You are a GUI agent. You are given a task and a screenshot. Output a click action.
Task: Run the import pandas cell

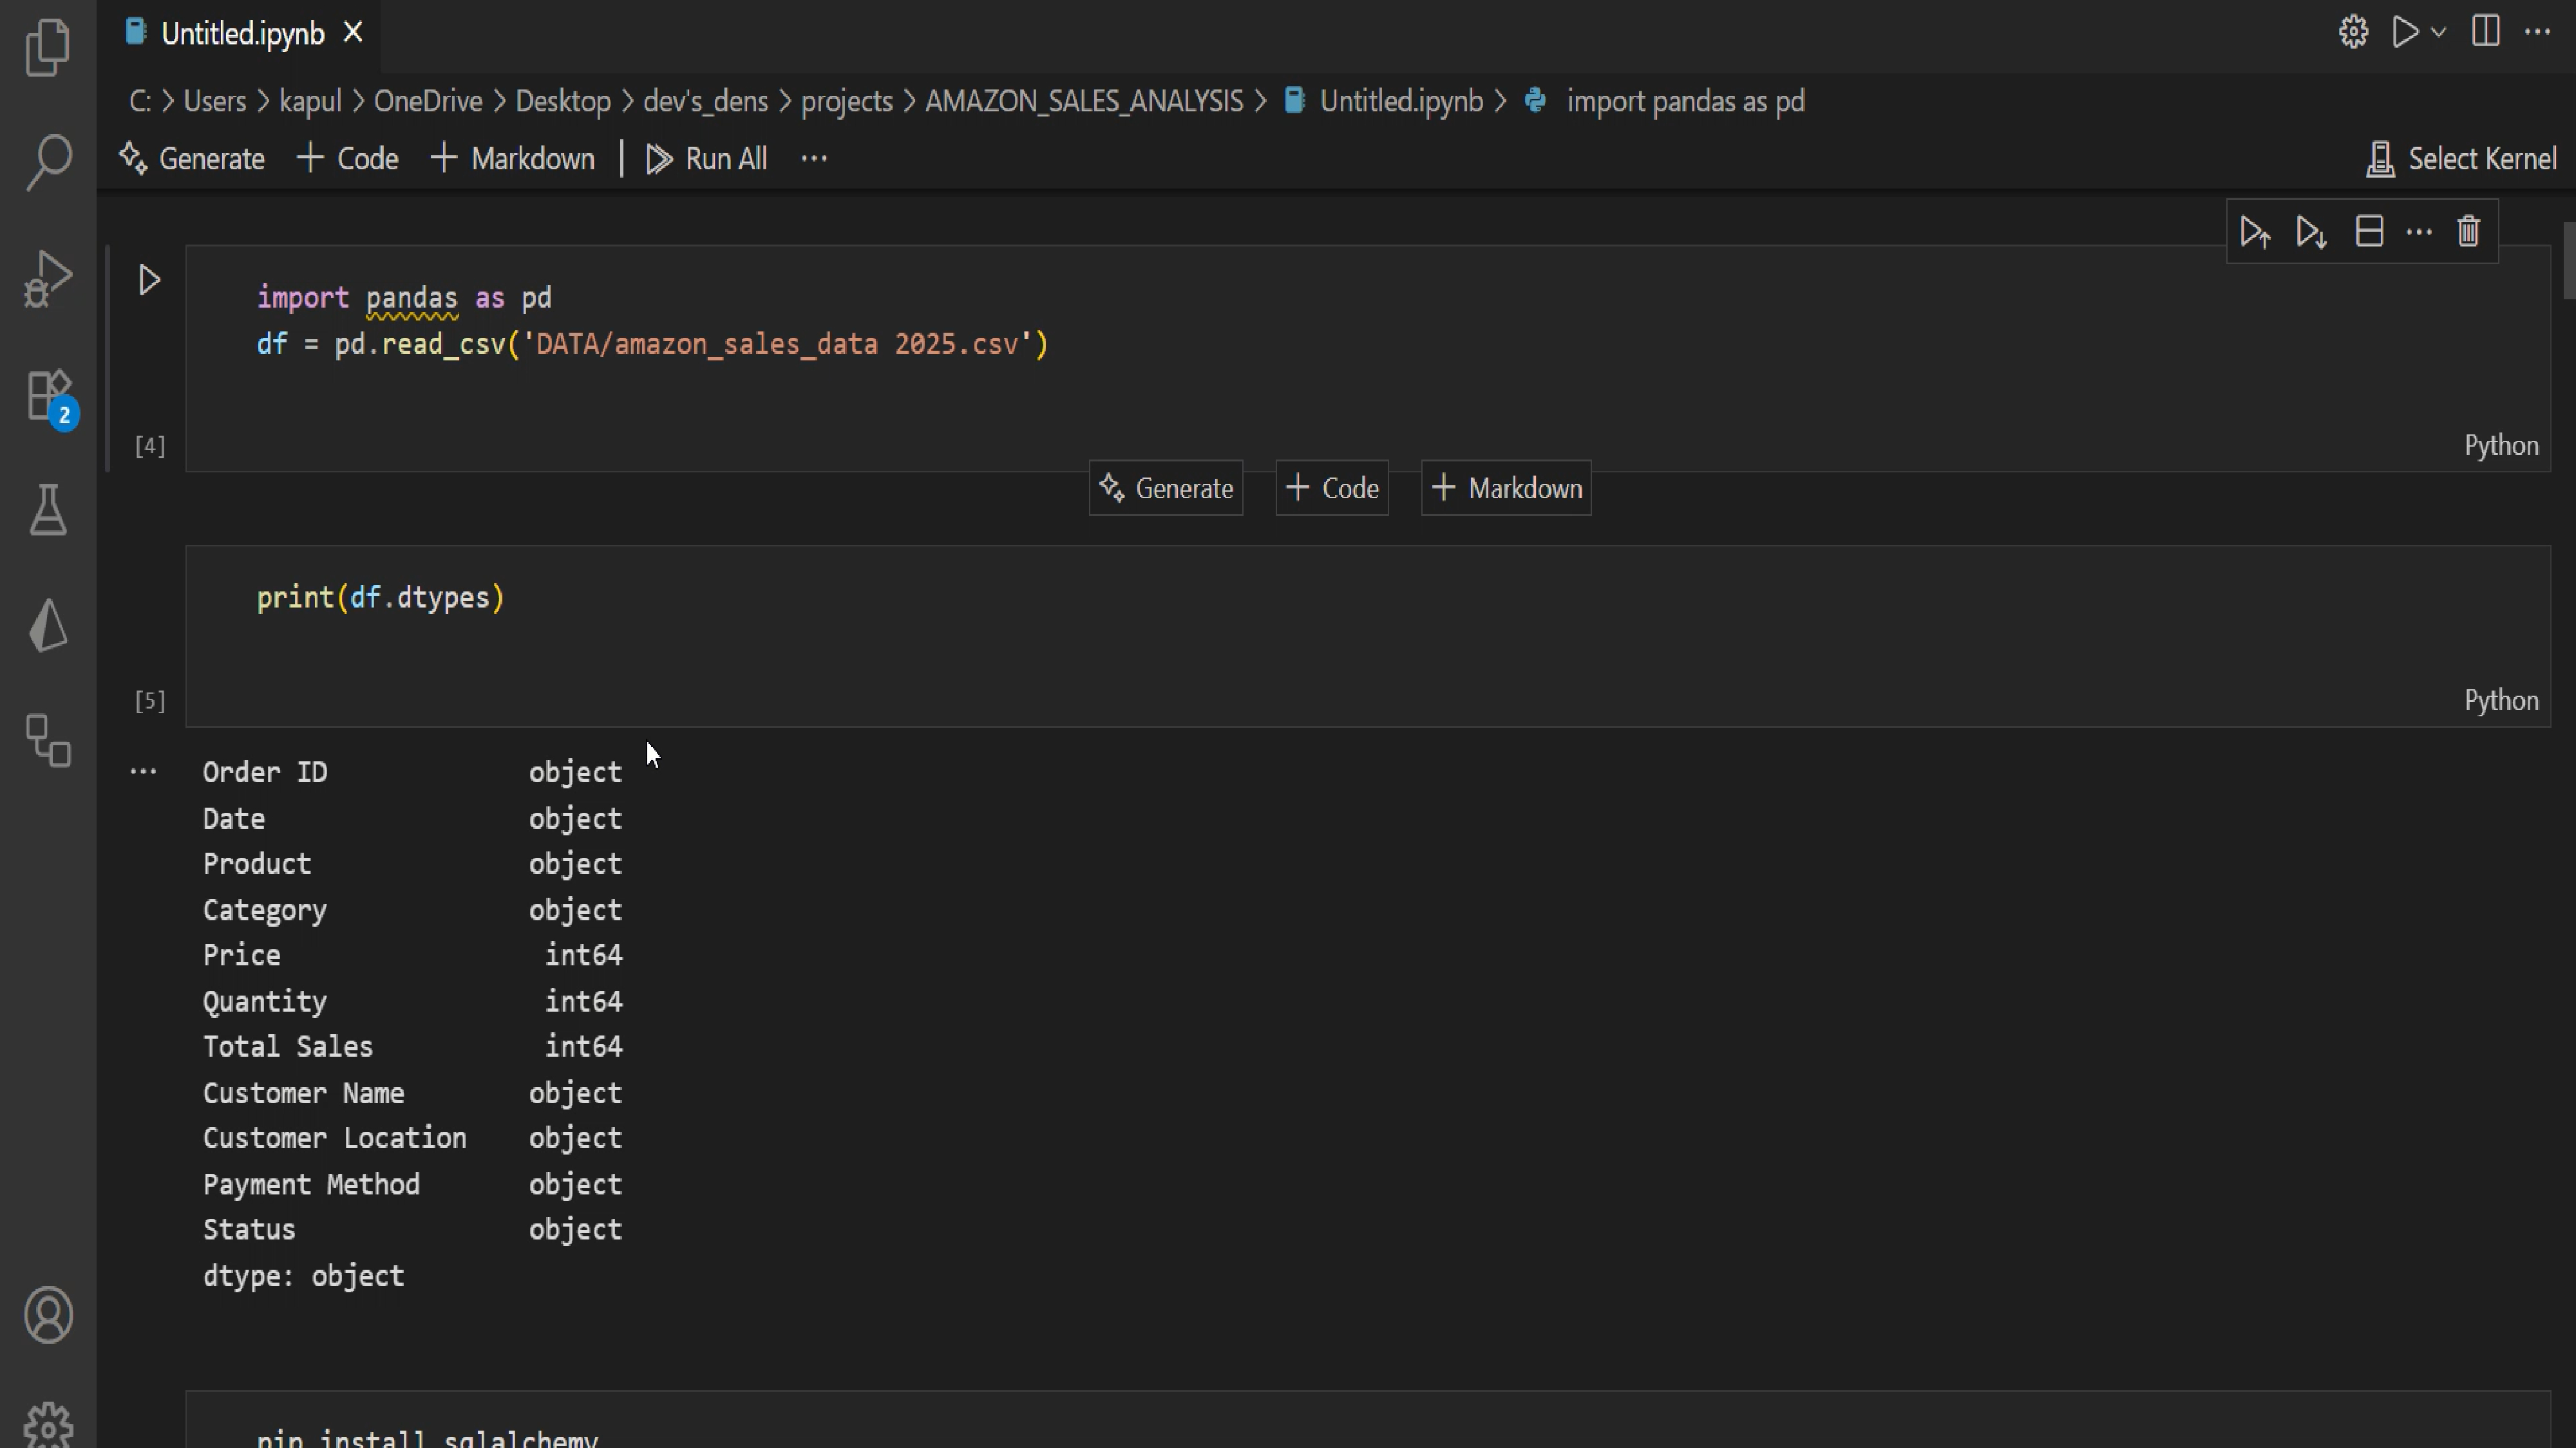pos(149,280)
